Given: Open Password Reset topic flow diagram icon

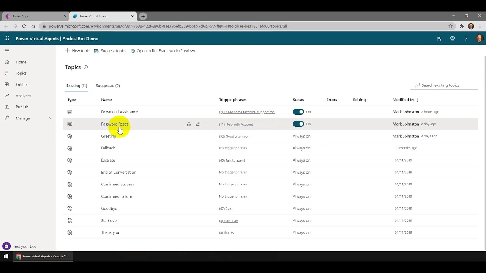Looking at the screenshot, I should point(189,124).
